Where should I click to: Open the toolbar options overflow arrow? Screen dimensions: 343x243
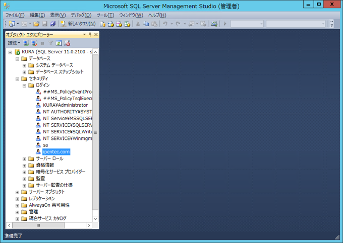click(x=332, y=24)
